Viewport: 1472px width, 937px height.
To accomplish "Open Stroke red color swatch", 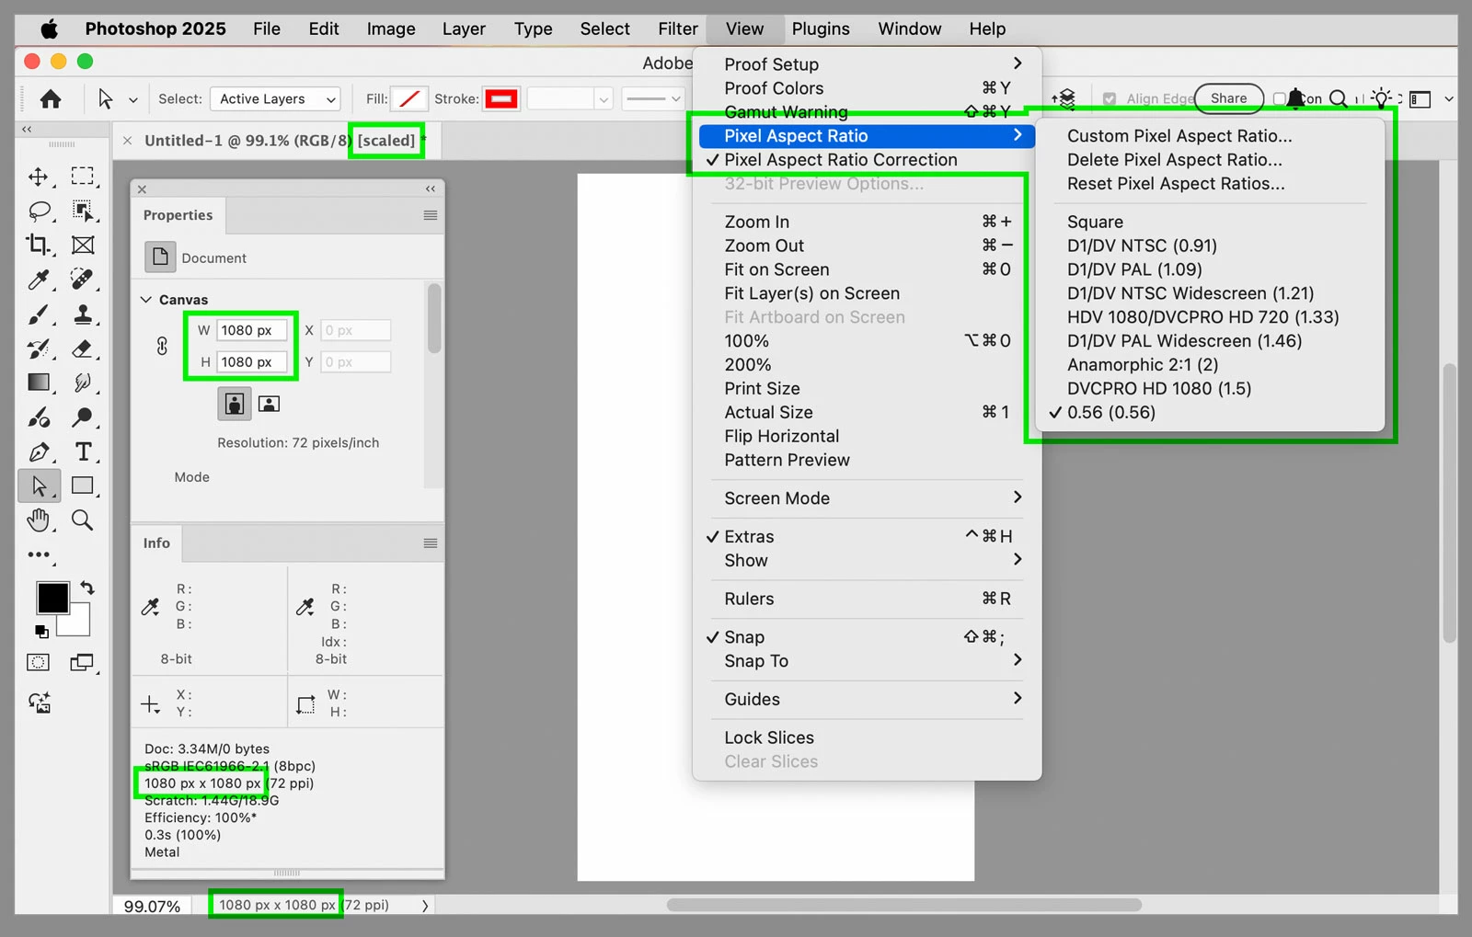I will 501,98.
